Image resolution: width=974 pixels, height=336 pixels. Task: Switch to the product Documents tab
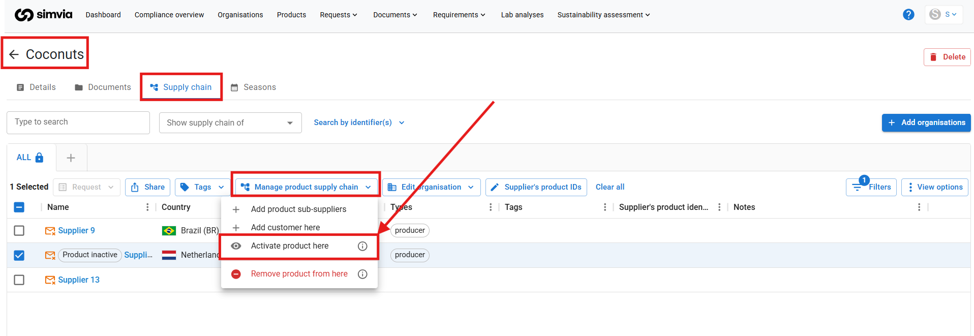103,87
